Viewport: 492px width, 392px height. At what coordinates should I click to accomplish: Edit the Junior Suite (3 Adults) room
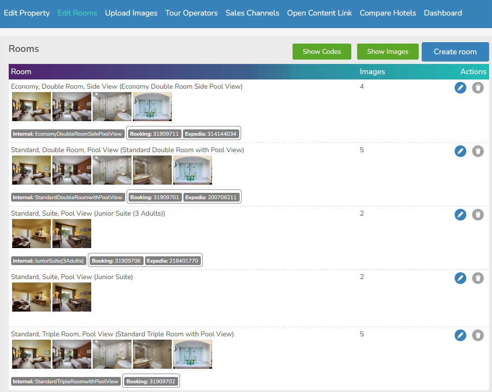pos(460,215)
